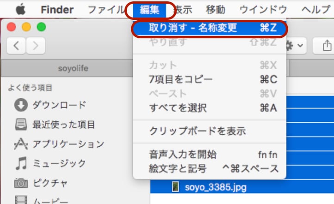
Task: Open the ファイル (File) menu
Action: point(105,10)
